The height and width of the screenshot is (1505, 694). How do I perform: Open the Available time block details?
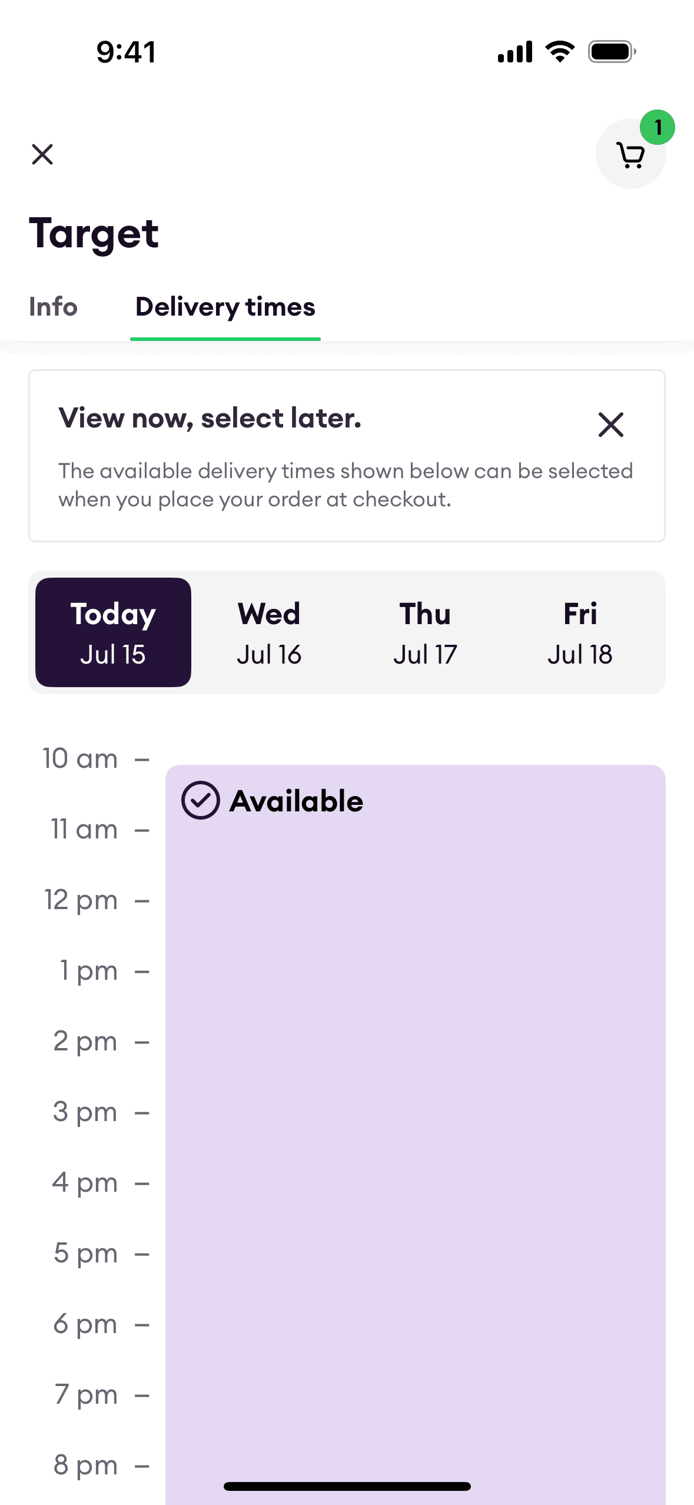(412, 1060)
